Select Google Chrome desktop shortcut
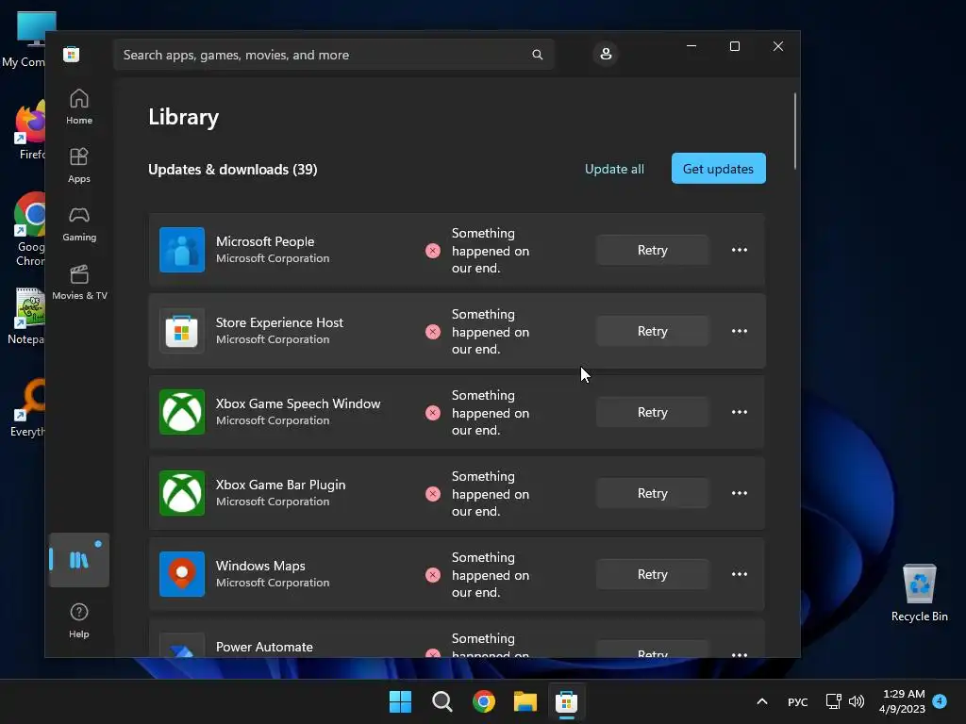 [31, 229]
